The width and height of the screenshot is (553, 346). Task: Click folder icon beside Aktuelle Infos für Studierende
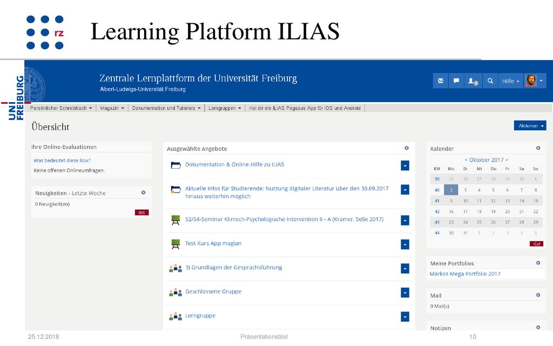click(176, 190)
